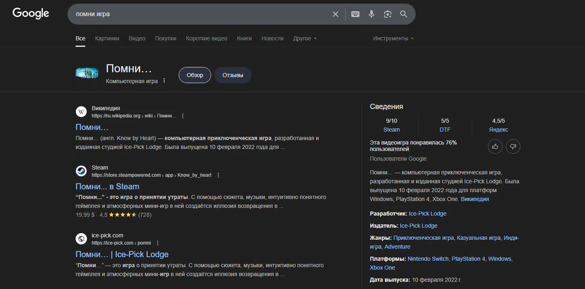Switch to the Новости tab

point(272,38)
